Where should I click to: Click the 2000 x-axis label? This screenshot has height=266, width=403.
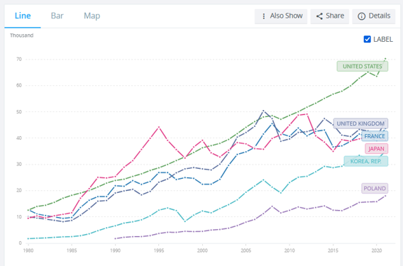click(202, 250)
